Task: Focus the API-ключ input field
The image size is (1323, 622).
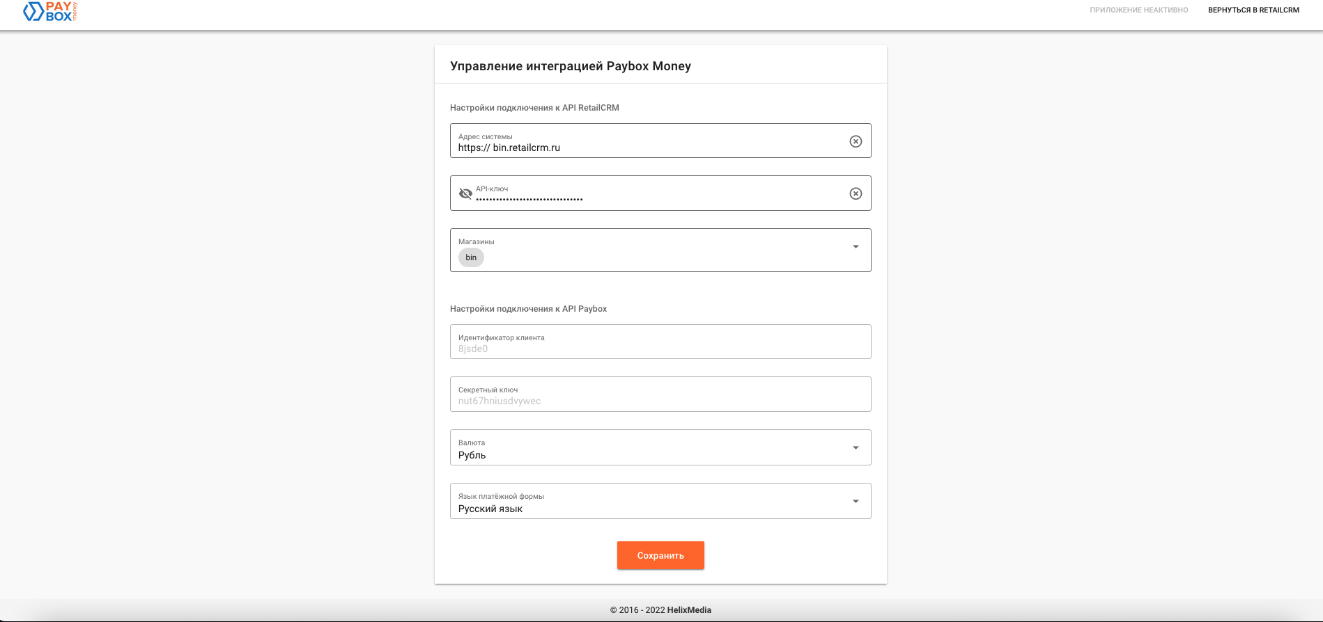Action: (x=660, y=193)
